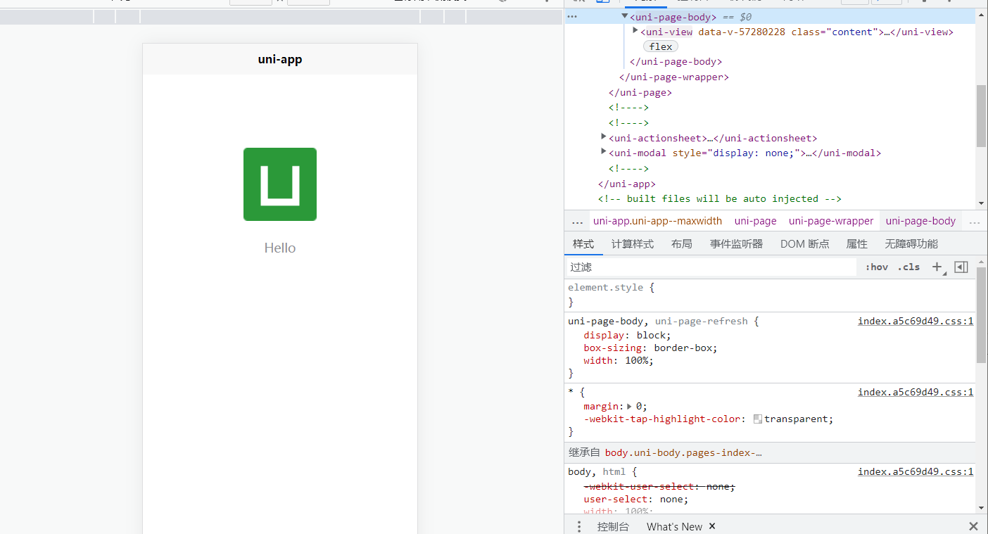Close the What's New tab
Screen dimensions: 988x534
coord(712,526)
